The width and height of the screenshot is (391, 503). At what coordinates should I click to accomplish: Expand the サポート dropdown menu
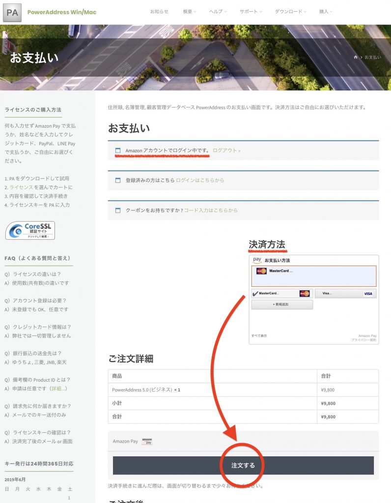tap(251, 12)
